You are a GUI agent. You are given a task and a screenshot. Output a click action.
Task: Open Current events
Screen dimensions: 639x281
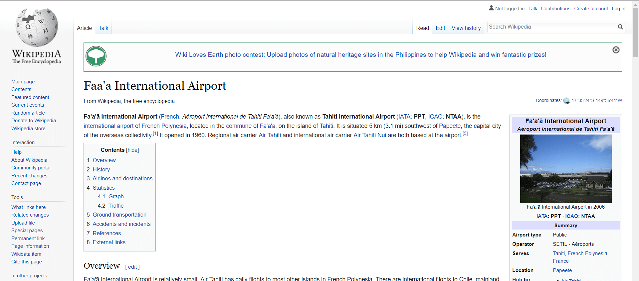(28, 105)
